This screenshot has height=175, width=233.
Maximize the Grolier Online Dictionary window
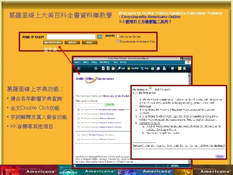point(185,59)
